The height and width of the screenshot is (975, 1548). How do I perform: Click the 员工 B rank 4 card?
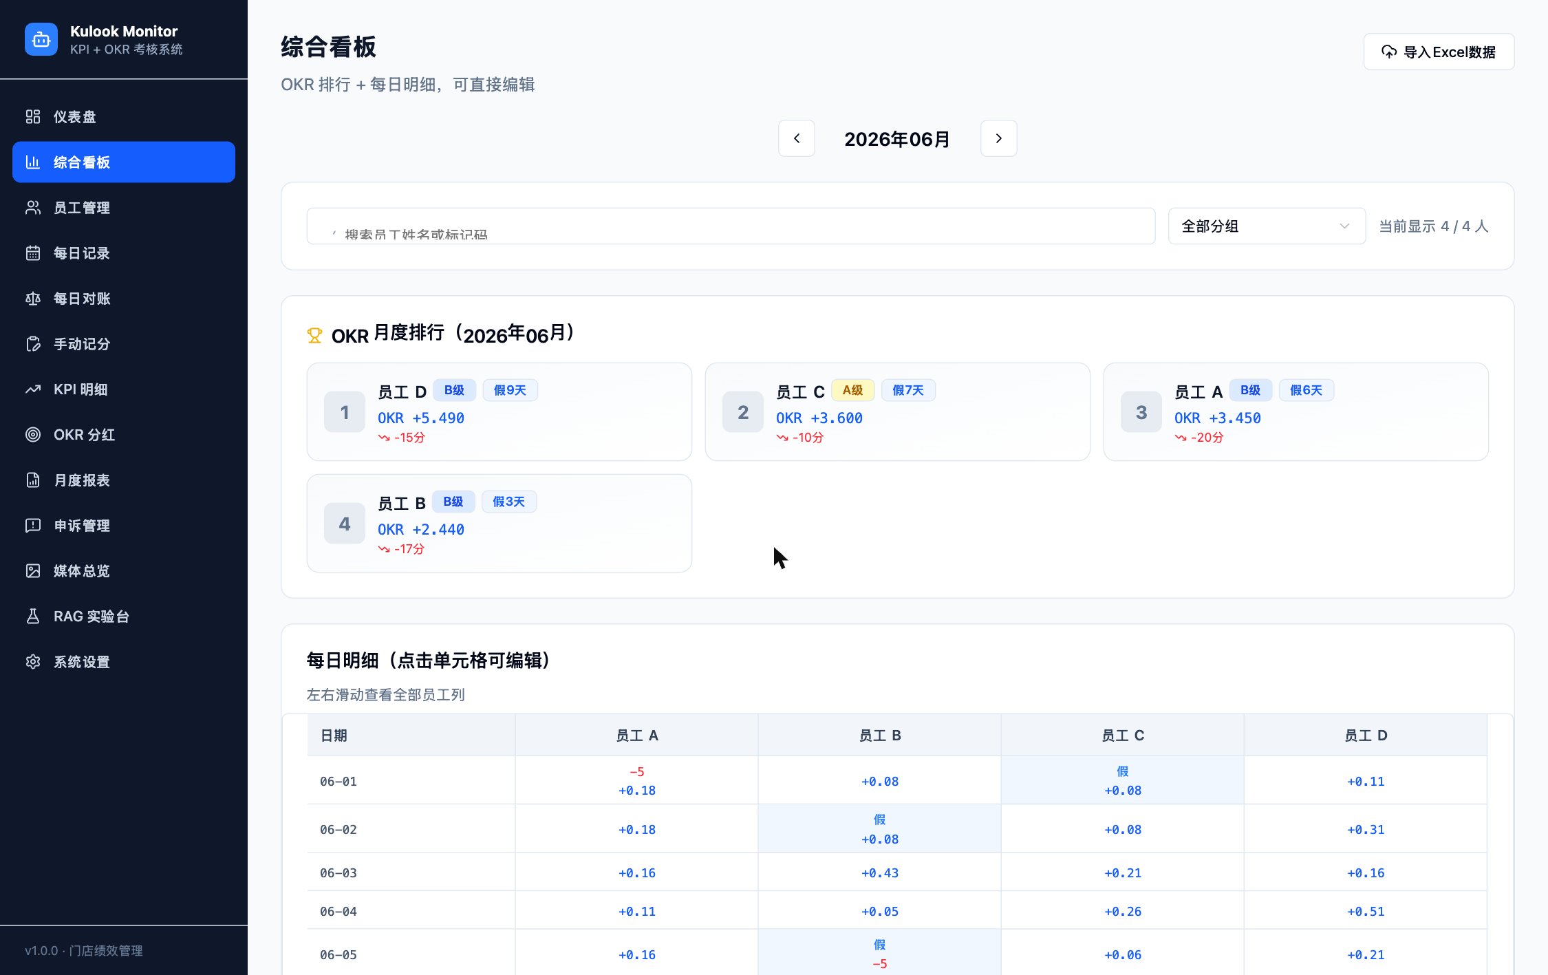pyautogui.click(x=499, y=523)
